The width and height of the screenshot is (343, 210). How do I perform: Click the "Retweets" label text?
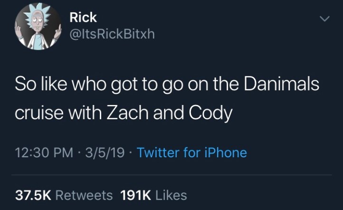pyautogui.click(x=85, y=195)
